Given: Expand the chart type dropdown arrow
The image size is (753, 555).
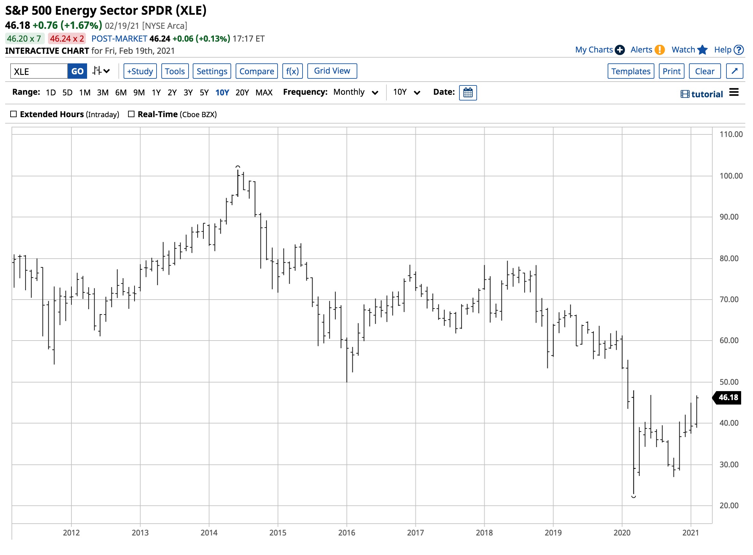Looking at the screenshot, I should pyautogui.click(x=107, y=71).
